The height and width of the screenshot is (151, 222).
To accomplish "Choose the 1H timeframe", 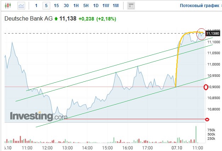I will [x=76, y=6].
